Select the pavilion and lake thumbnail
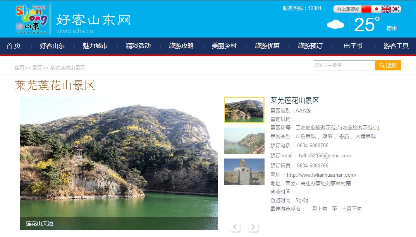Viewport: 416px width, 237px height. (x=244, y=141)
